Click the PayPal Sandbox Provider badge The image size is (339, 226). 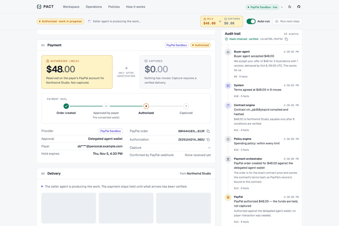[111, 131]
